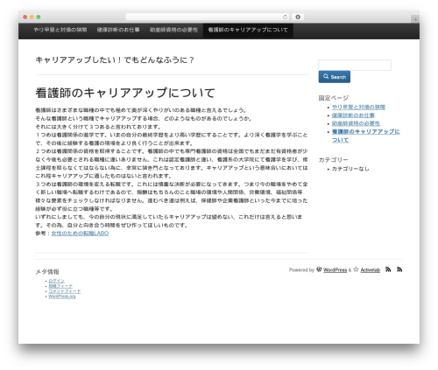Click the メタ情報 footer heading
Viewport: 438px width, 370px height.
point(47,272)
